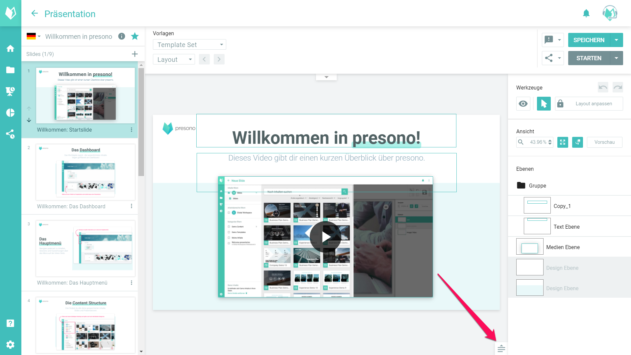The height and width of the screenshot is (355, 631).
Task: Play the video on the slide
Action: click(326, 237)
